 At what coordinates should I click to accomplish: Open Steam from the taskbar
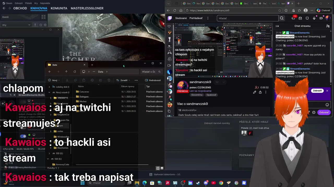click(x=198, y=183)
